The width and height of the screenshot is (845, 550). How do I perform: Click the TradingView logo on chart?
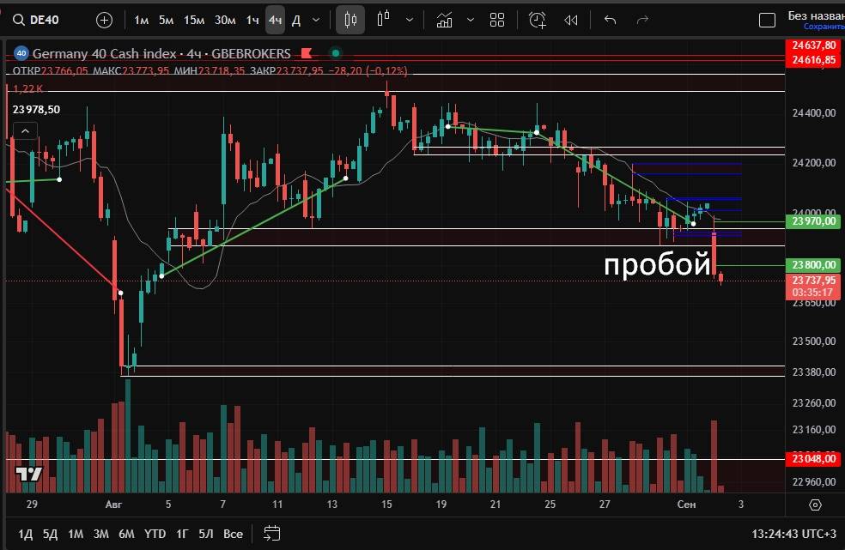[x=28, y=474]
